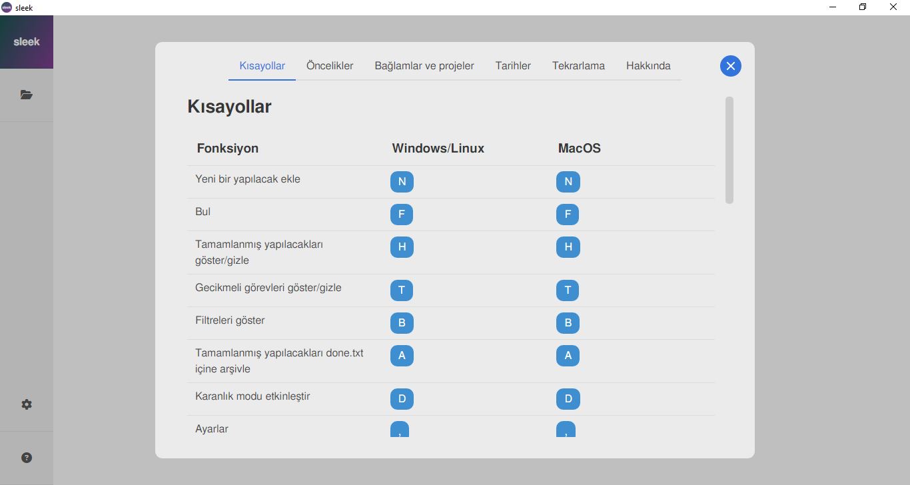910x485 pixels.
Task: Click "Tamamlanmış yapılacakları done.txt içine arşivle" text
Action: click(279, 361)
